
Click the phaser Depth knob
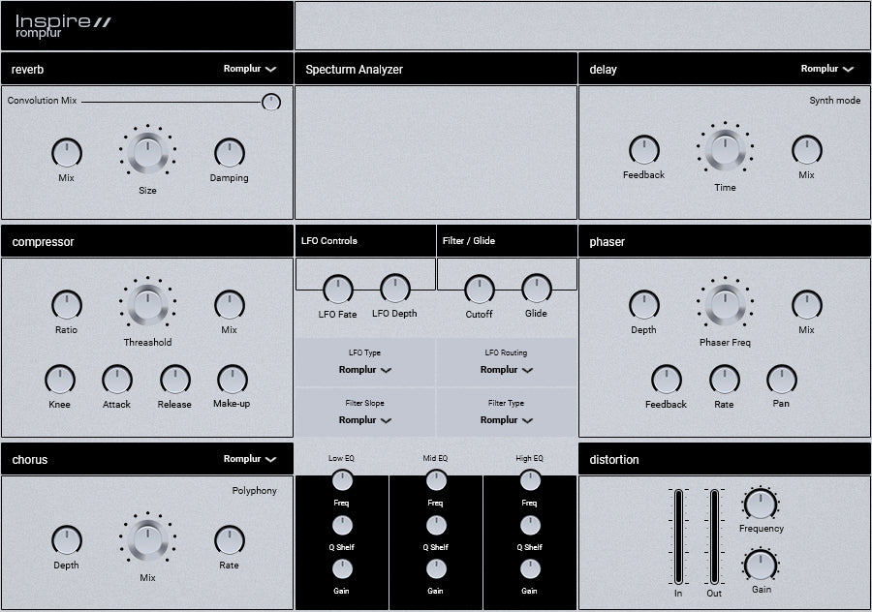click(x=644, y=305)
